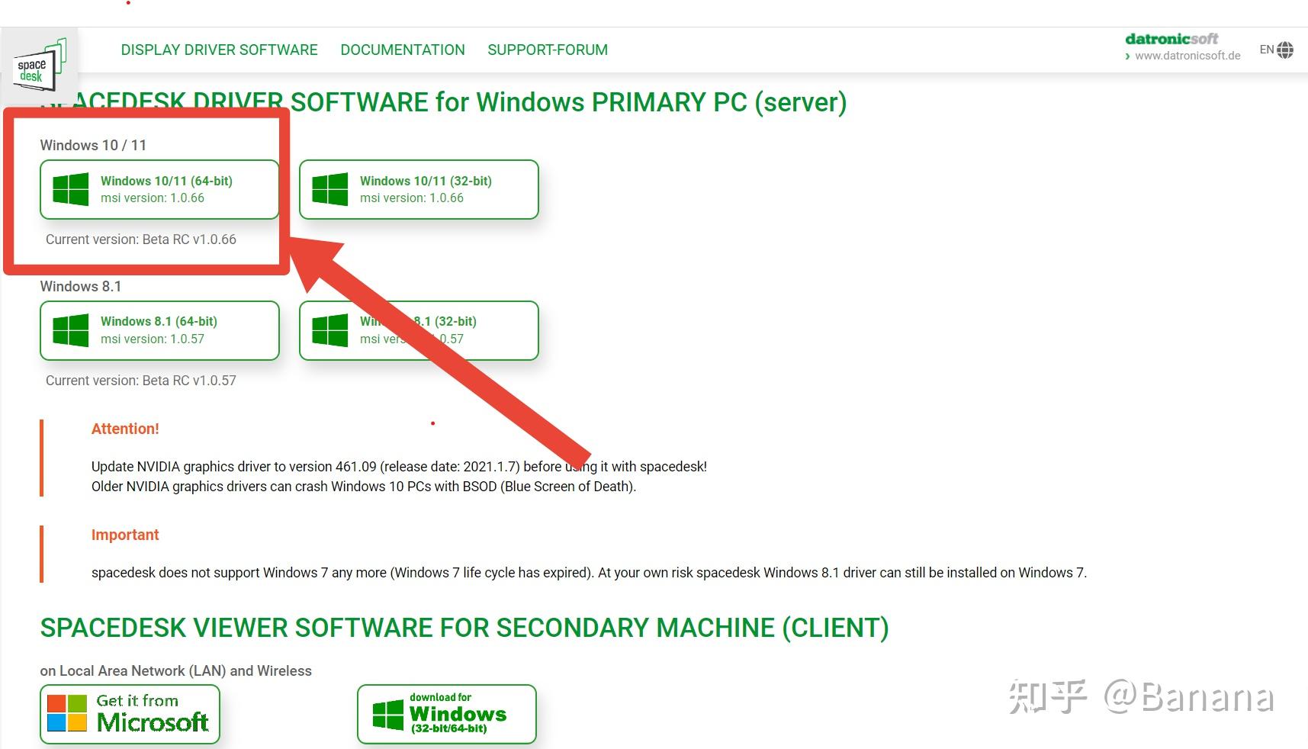The height and width of the screenshot is (749, 1308).
Task: Click Get it from Microsoft button
Action: point(130,714)
